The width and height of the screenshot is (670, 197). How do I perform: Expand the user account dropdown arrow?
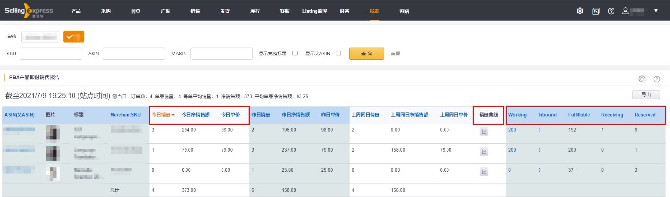(656, 11)
